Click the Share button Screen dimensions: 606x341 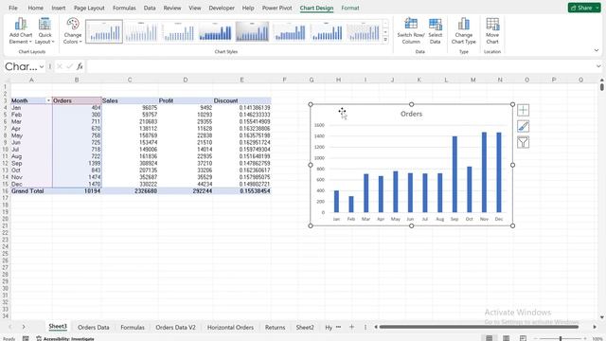pyautogui.click(x=584, y=8)
